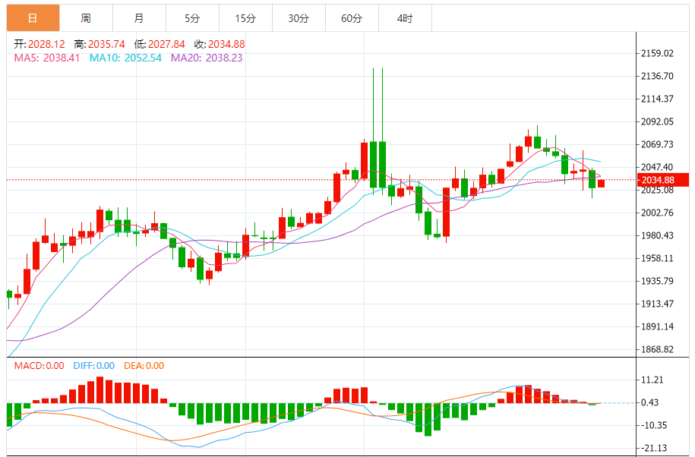This screenshot has height=457, width=695.
Task: Click the 1935.79 price axis label
Action: tap(657, 281)
